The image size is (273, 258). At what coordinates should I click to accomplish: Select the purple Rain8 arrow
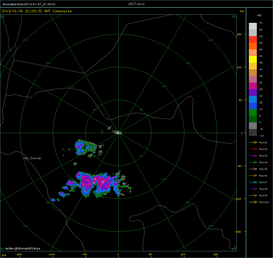point(253,189)
